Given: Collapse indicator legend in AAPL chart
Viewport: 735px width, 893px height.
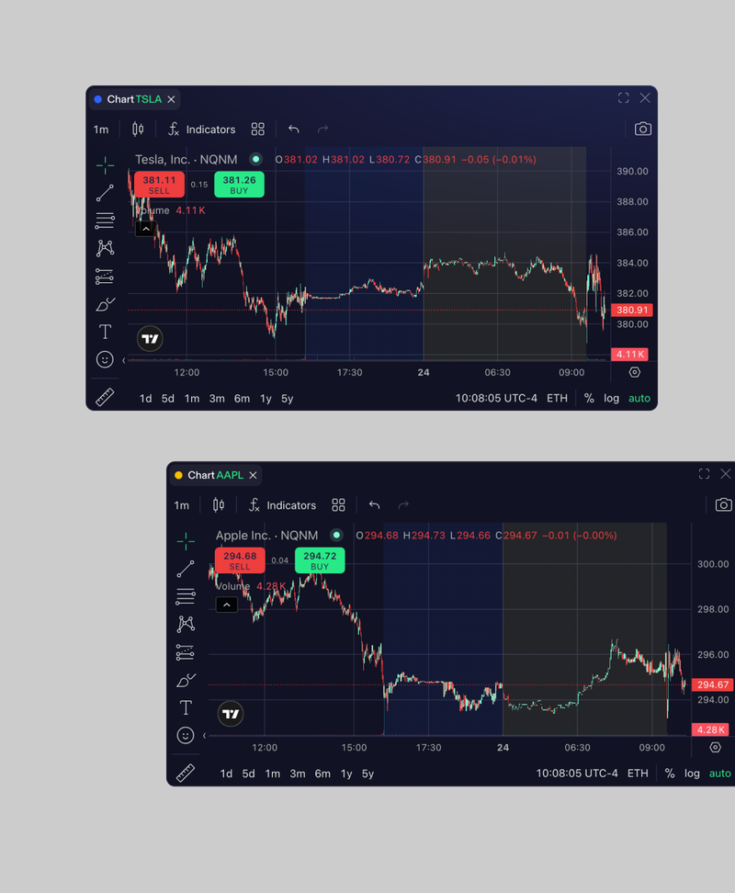Looking at the screenshot, I should tap(227, 605).
